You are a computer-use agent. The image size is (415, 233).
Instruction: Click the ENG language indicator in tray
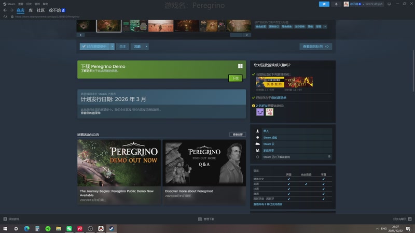pos(384,228)
